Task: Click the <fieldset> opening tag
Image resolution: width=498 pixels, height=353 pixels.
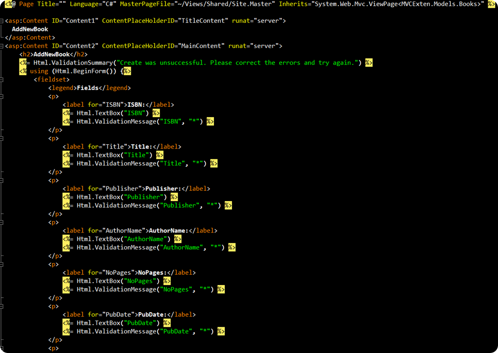Action: [52, 80]
